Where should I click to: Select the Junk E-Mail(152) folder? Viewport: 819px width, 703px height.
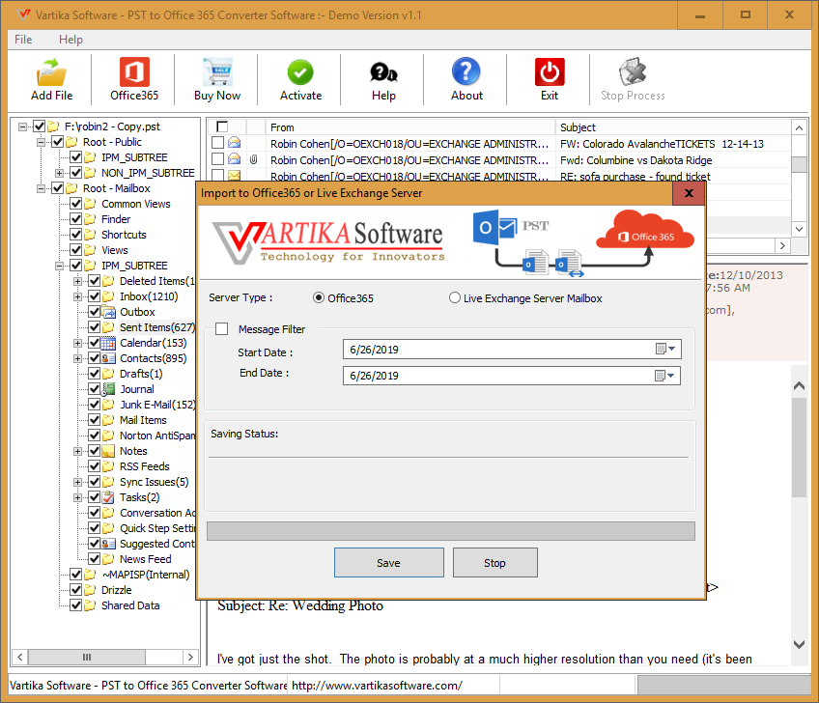157,405
